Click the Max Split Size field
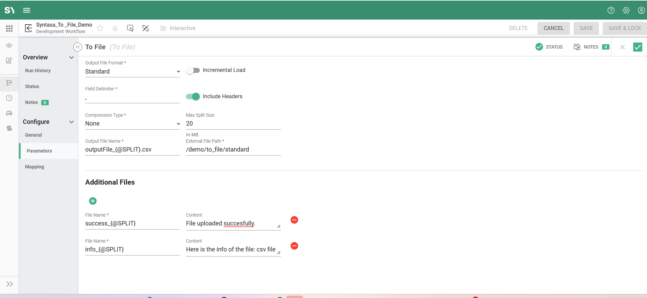Viewport: 647px width, 298px height. tap(233, 124)
